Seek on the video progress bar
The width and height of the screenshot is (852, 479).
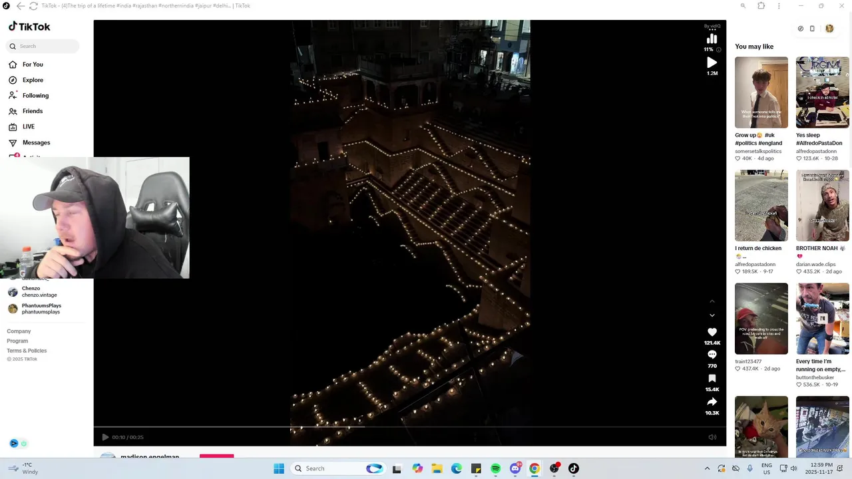click(x=409, y=427)
